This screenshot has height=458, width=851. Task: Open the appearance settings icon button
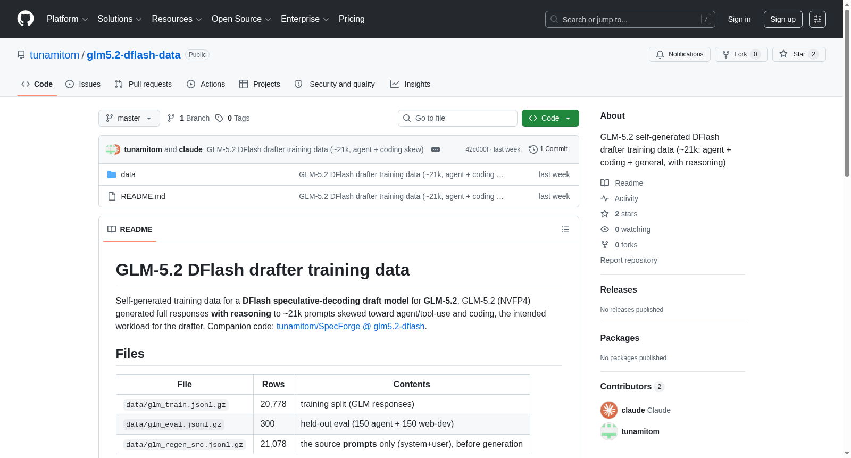tap(817, 19)
